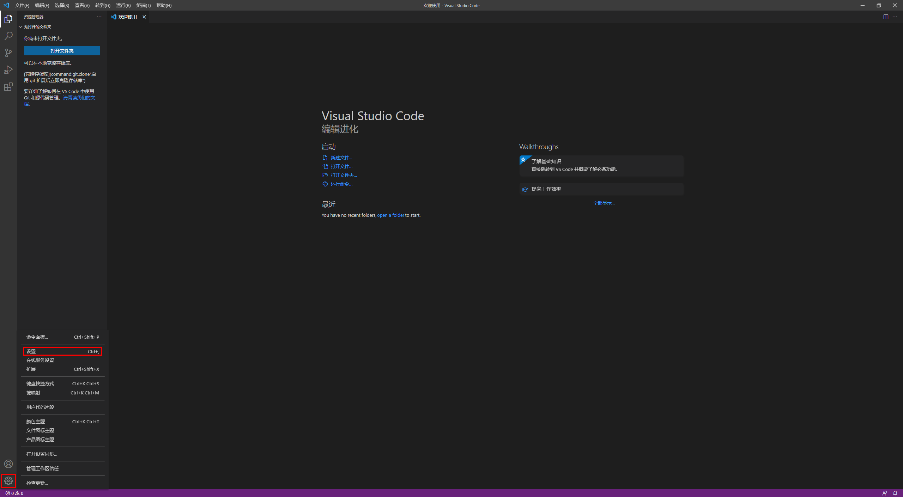Open Run and Debug view icon
The width and height of the screenshot is (903, 497).
click(x=8, y=70)
